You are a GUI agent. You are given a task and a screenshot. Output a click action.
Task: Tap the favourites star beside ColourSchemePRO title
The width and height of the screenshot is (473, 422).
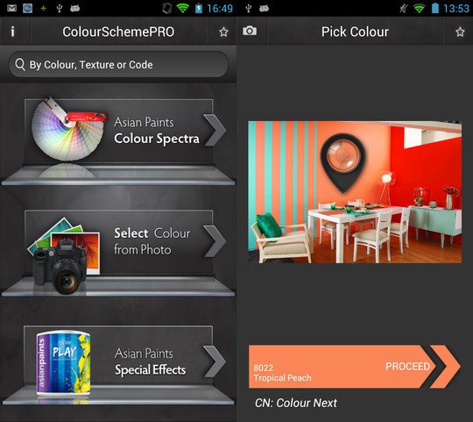pos(223,32)
